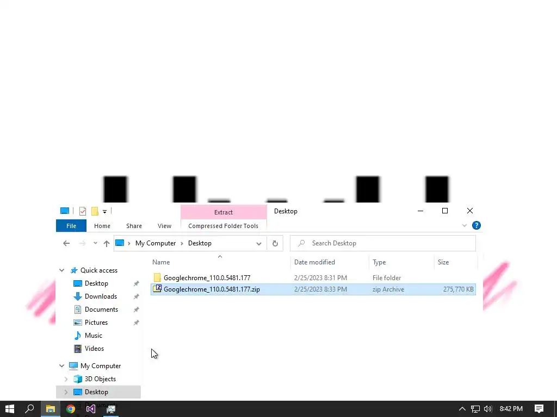Click pin icon next to Pictures
This screenshot has height=417, width=557.
[x=136, y=323]
